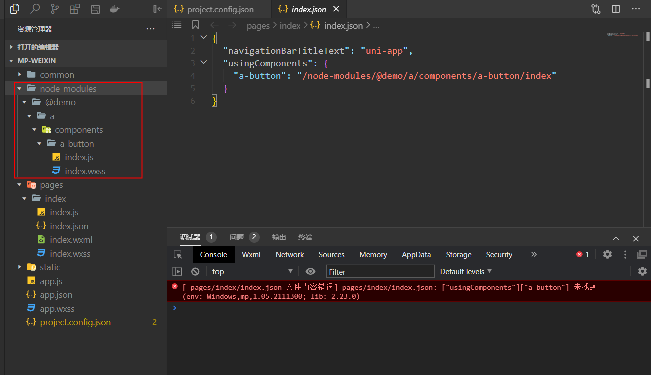This screenshot has width=651, height=375.
Task: Select the 输出 panel tab
Action: coord(279,237)
